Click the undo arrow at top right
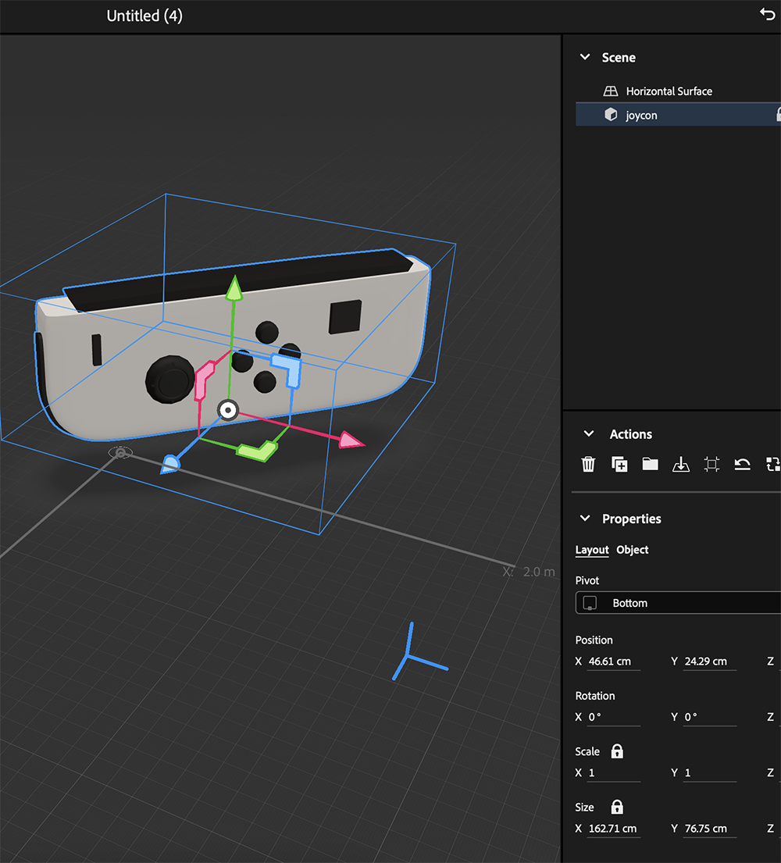 [767, 14]
